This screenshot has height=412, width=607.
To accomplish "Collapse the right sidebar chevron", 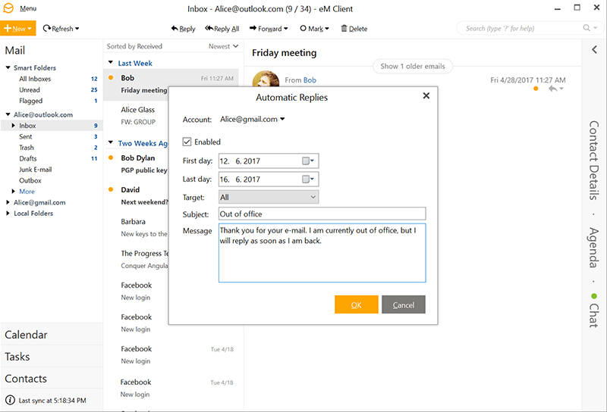I will click(x=594, y=49).
